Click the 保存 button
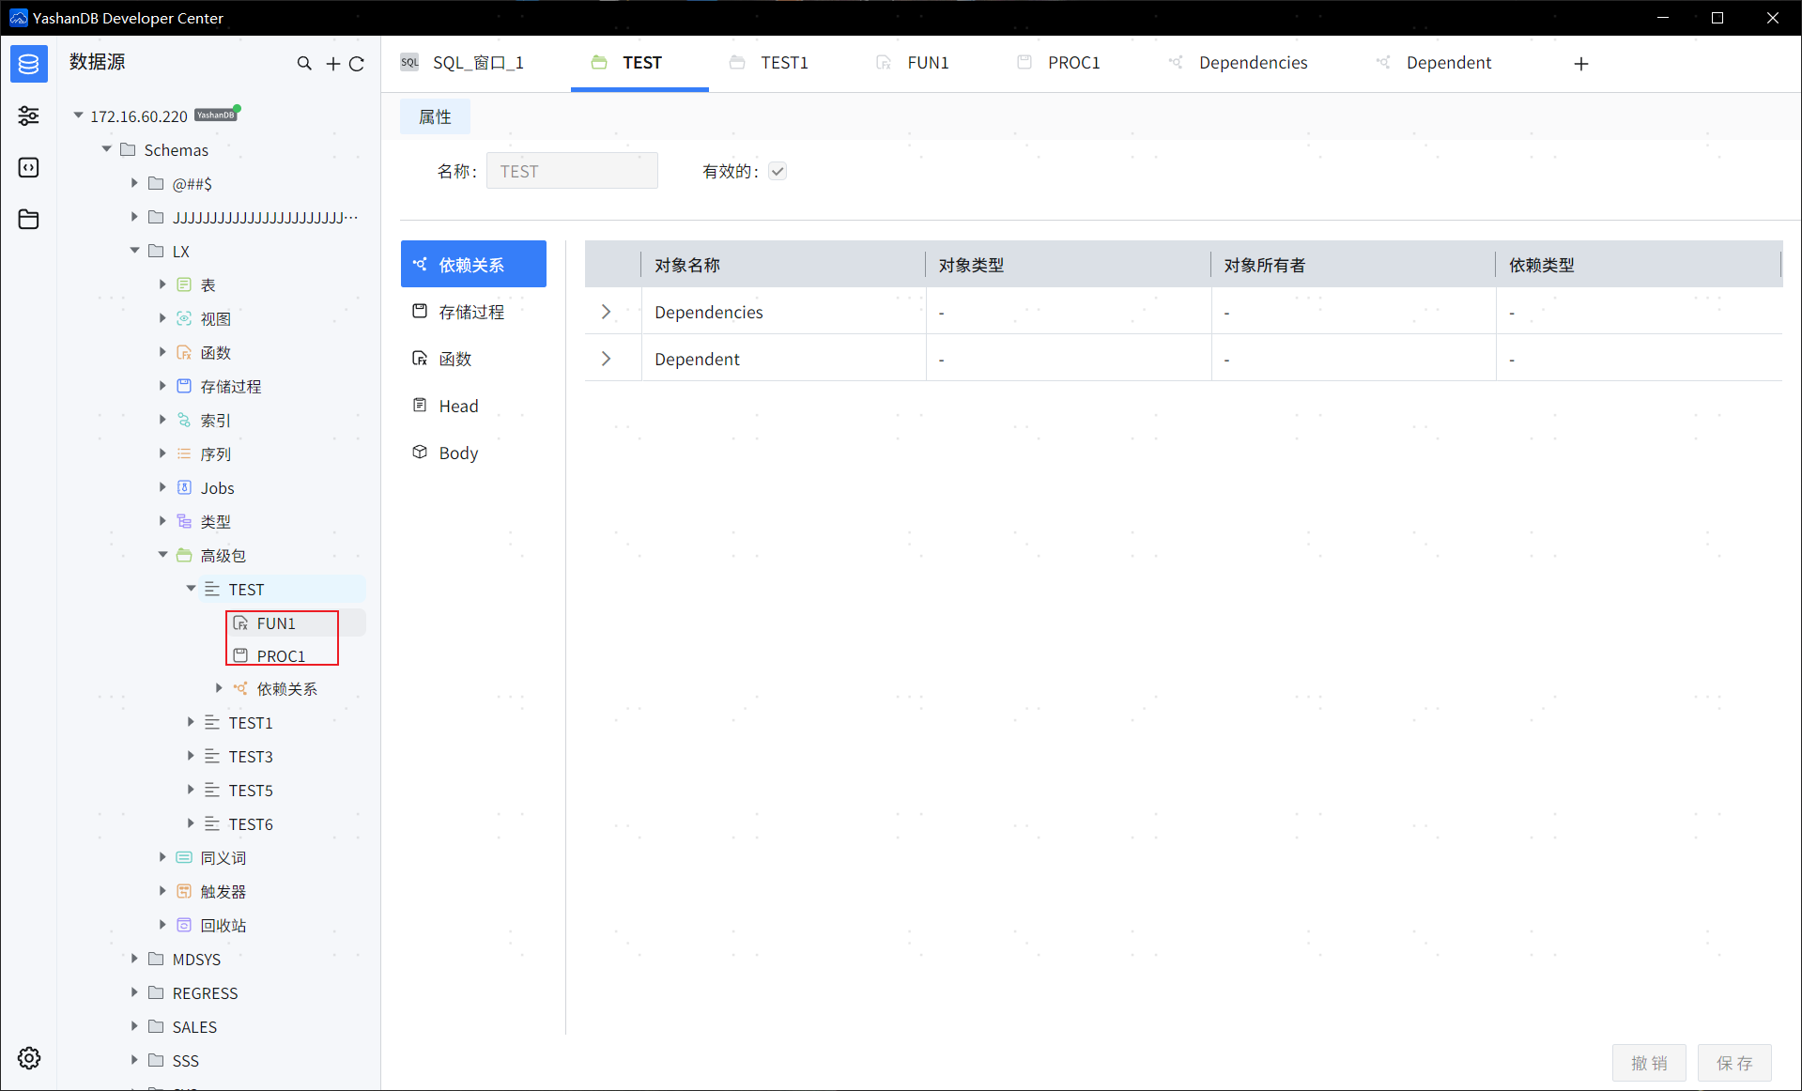 pyautogui.click(x=1733, y=1063)
